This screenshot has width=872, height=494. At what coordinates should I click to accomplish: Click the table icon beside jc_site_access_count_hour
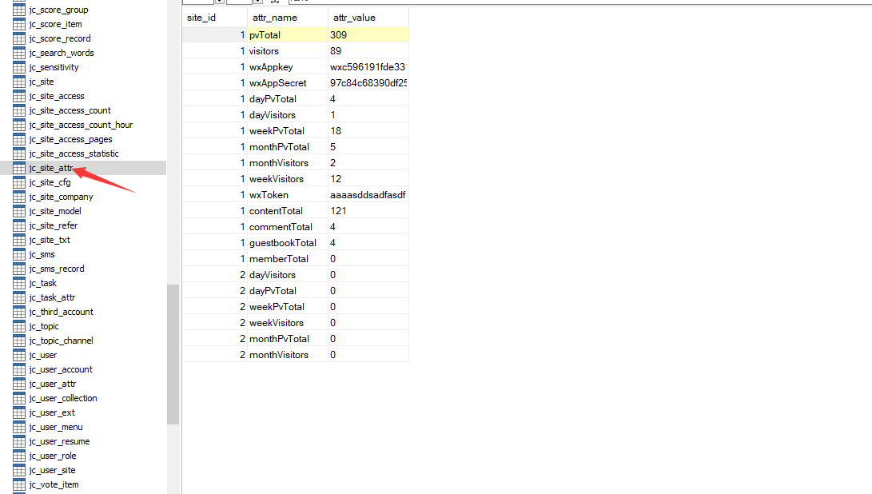coord(19,125)
